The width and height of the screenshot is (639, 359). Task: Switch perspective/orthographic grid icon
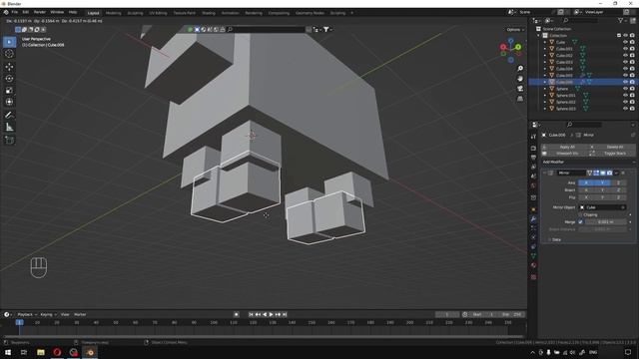click(520, 99)
